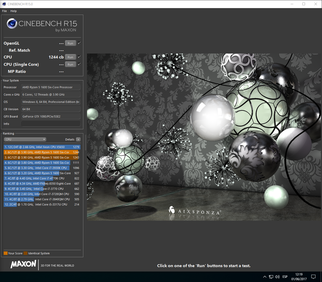Screen dimensions: 322x282
Task: Open the Windows notification center icon
Action: click(313, 277)
